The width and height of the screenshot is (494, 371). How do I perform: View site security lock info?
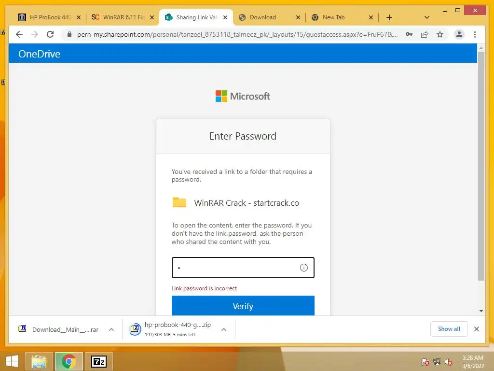point(69,34)
